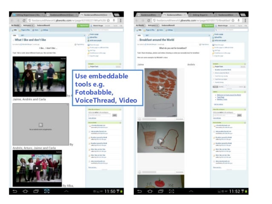
Task: Open the Workspaces dropdown on the left page
Action: (x=28, y=26)
